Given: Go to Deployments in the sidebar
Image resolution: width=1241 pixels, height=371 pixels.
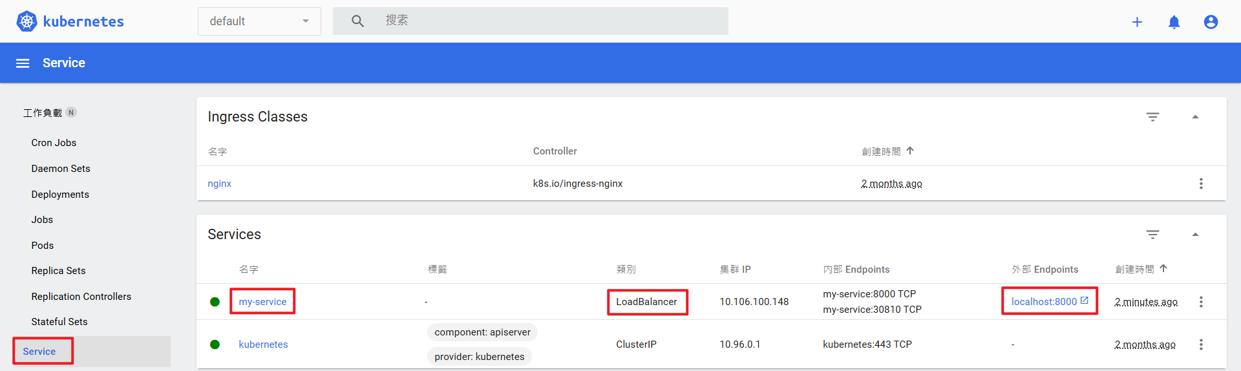Looking at the screenshot, I should point(60,195).
